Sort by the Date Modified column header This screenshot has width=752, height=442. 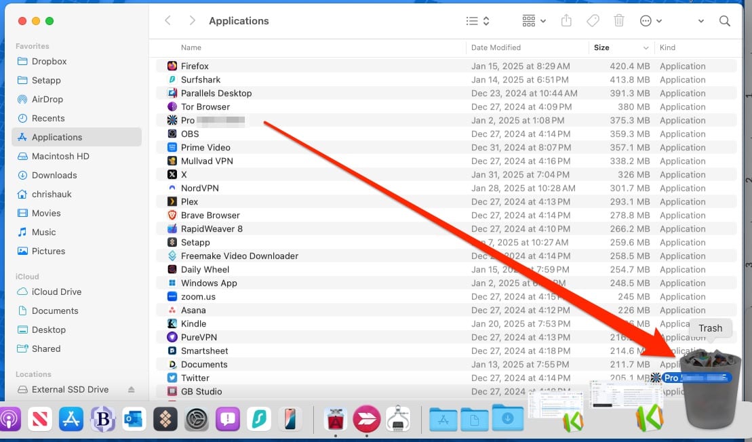tap(496, 47)
